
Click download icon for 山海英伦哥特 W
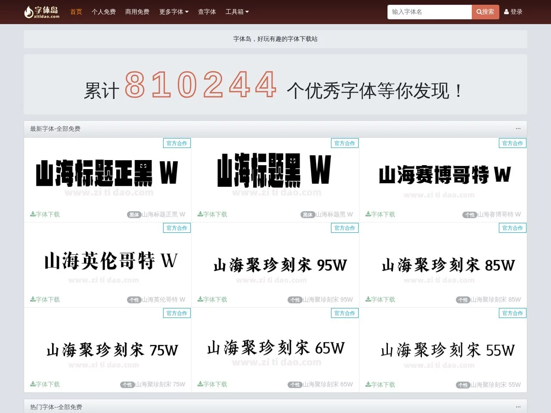pyautogui.click(x=33, y=299)
